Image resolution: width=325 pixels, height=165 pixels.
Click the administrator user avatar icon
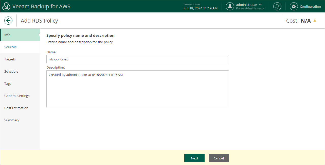(230, 6)
